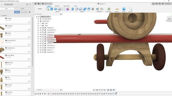Refresh the data panel
This screenshot has width=172, height=96.
click(x=27, y=4)
